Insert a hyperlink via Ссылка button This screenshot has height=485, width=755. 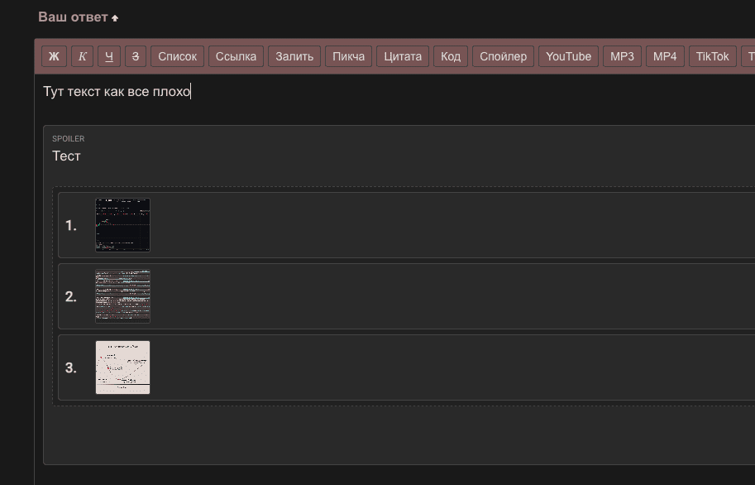click(x=236, y=56)
